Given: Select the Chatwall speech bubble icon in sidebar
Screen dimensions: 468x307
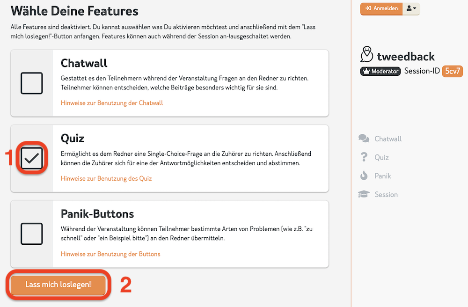Looking at the screenshot, I should (364, 139).
